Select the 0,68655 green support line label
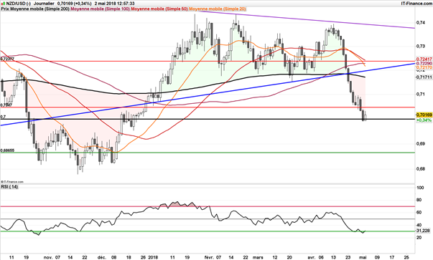 7,150
